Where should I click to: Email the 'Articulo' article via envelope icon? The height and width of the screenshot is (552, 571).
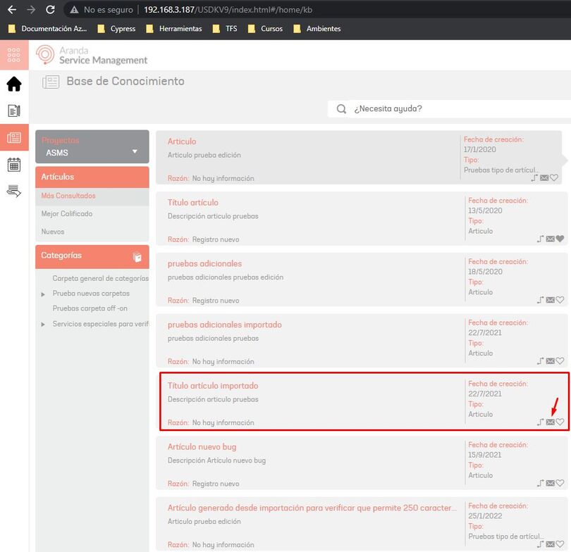click(544, 178)
